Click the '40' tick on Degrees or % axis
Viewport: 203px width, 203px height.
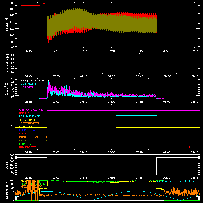click(x=13, y=192)
